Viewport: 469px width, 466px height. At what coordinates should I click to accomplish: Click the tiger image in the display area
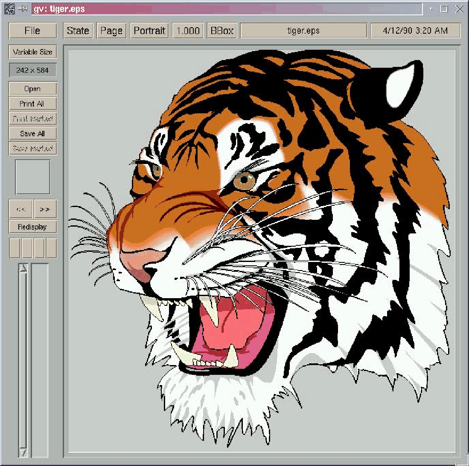(262, 250)
